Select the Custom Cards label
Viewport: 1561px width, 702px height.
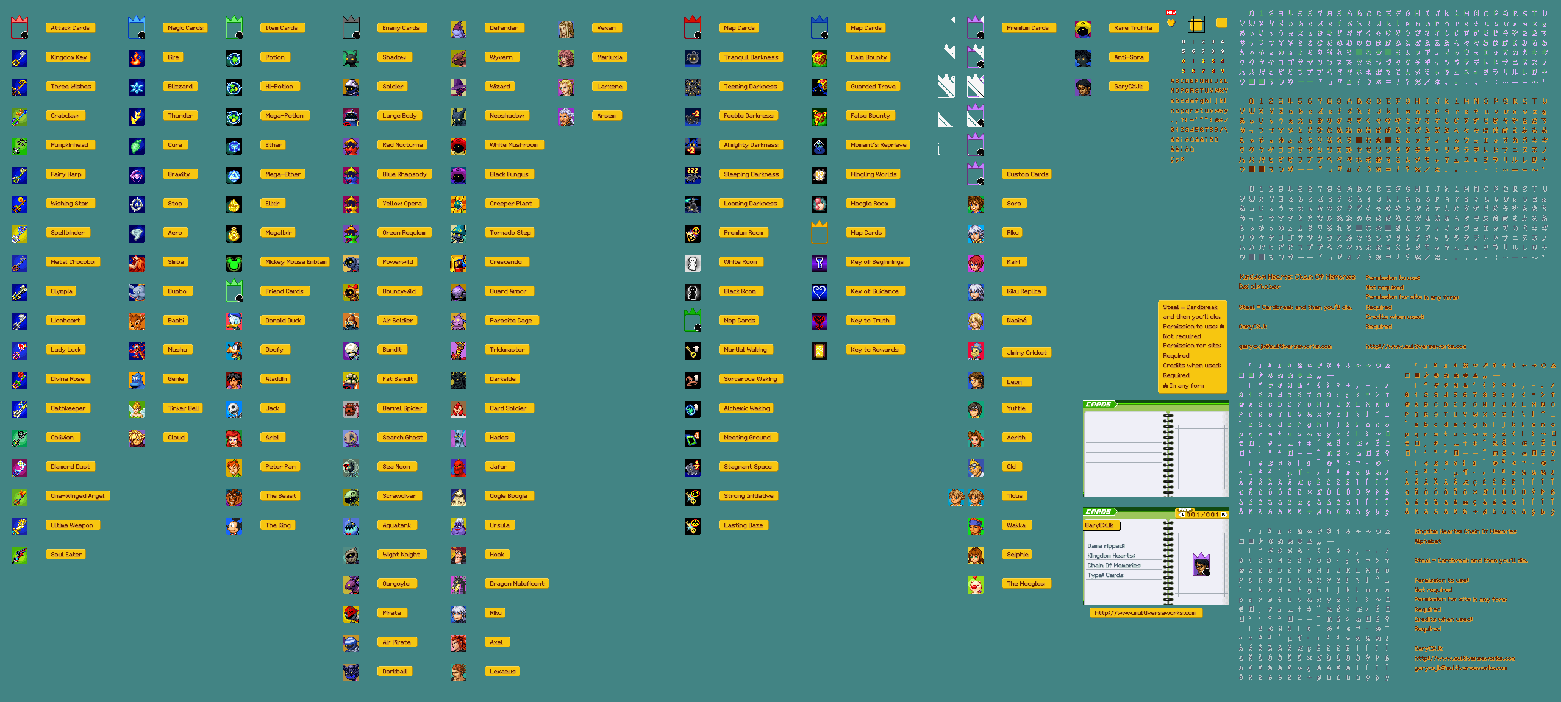coord(1027,174)
